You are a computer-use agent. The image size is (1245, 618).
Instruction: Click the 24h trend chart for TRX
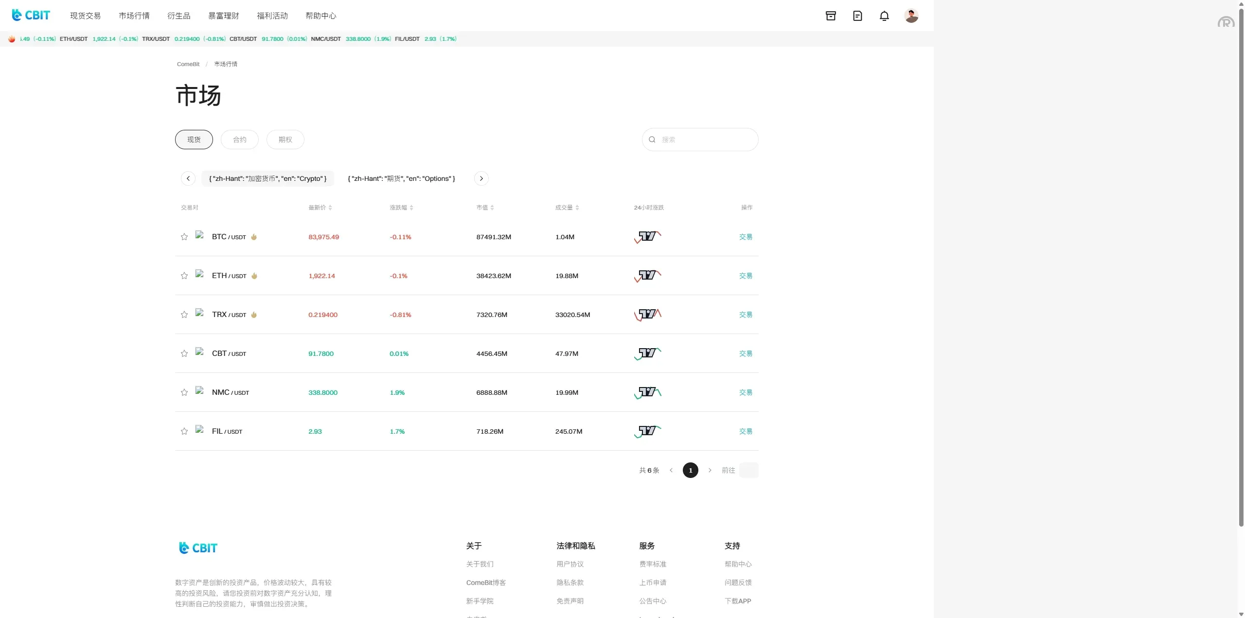[x=648, y=315]
